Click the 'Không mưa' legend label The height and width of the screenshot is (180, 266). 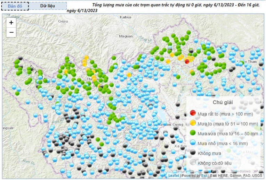click(209, 153)
